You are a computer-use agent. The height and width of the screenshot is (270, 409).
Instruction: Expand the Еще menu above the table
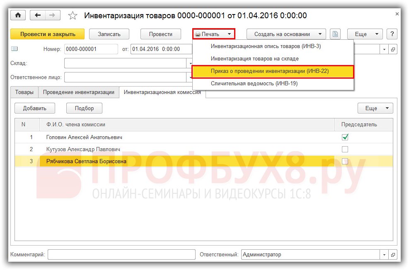coord(375,108)
